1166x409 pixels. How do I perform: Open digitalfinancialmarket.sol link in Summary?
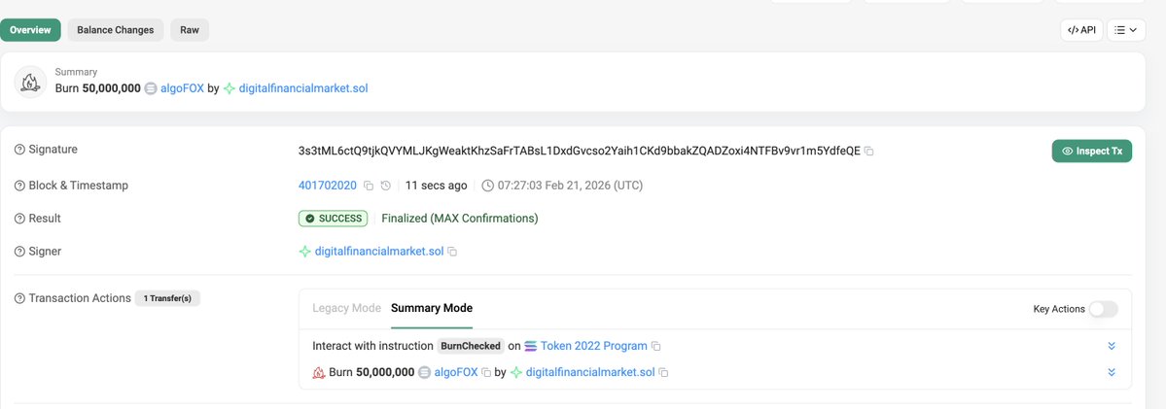coord(303,88)
